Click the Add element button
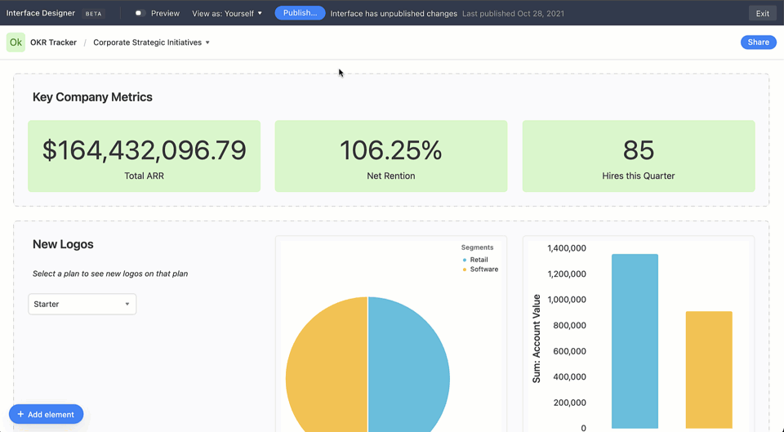The width and height of the screenshot is (784, 432). (x=46, y=414)
